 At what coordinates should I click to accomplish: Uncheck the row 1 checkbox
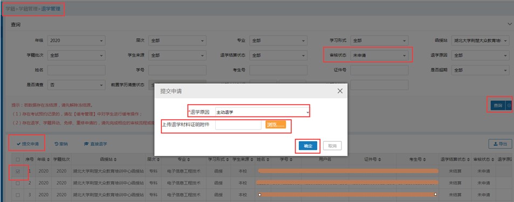tap(18, 171)
